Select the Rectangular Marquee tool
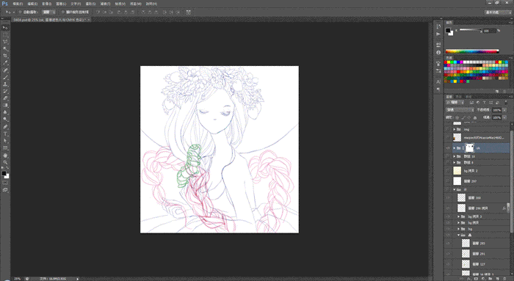 [5, 34]
